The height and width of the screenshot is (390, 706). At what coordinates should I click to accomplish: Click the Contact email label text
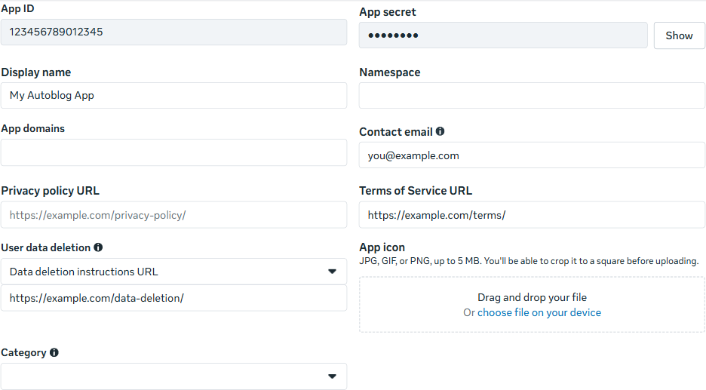pos(396,132)
